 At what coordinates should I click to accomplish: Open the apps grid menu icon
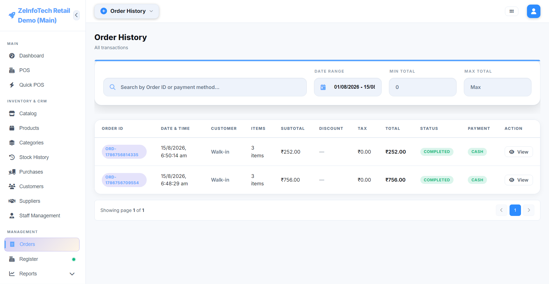click(512, 11)
